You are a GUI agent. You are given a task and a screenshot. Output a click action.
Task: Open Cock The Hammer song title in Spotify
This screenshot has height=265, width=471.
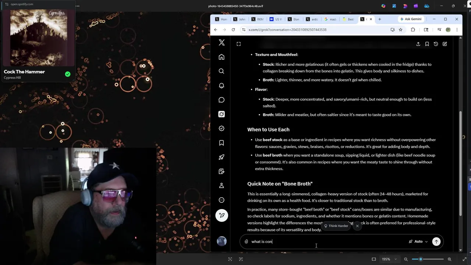(x=24, y=72)
